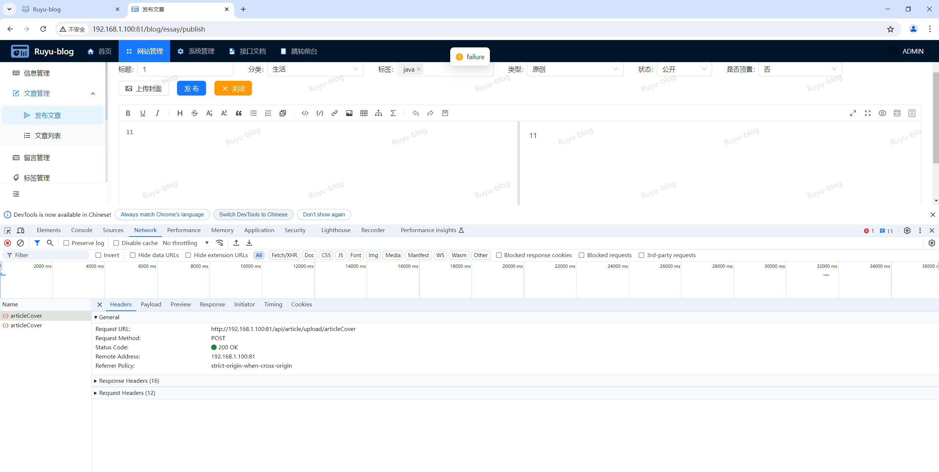
Task: Check the Invert filter checkbox
Action: pos(98,255)
